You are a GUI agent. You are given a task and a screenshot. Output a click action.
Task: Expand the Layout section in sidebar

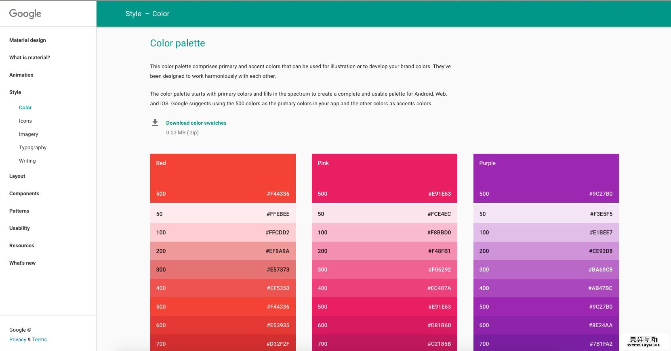pyautogui.click(x=17, y=176)
